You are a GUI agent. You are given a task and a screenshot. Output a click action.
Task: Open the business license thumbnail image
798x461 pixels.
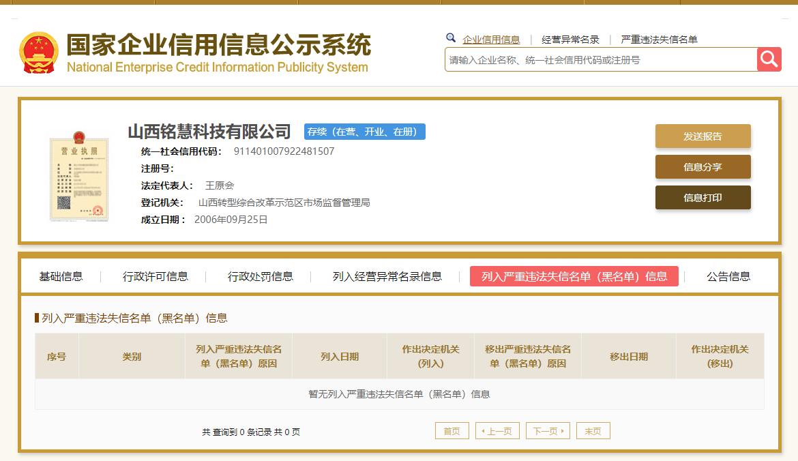[x=79, y=177]
